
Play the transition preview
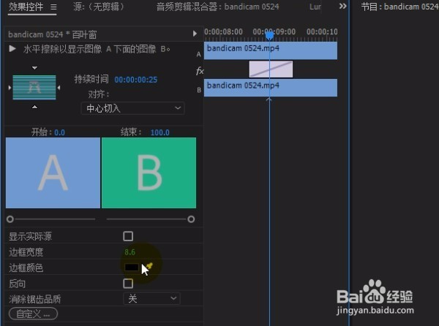click(12, 49)
